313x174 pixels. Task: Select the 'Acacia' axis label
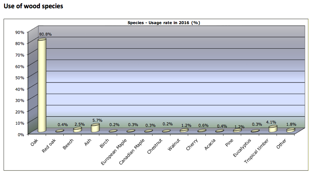(x=210, y=144)
